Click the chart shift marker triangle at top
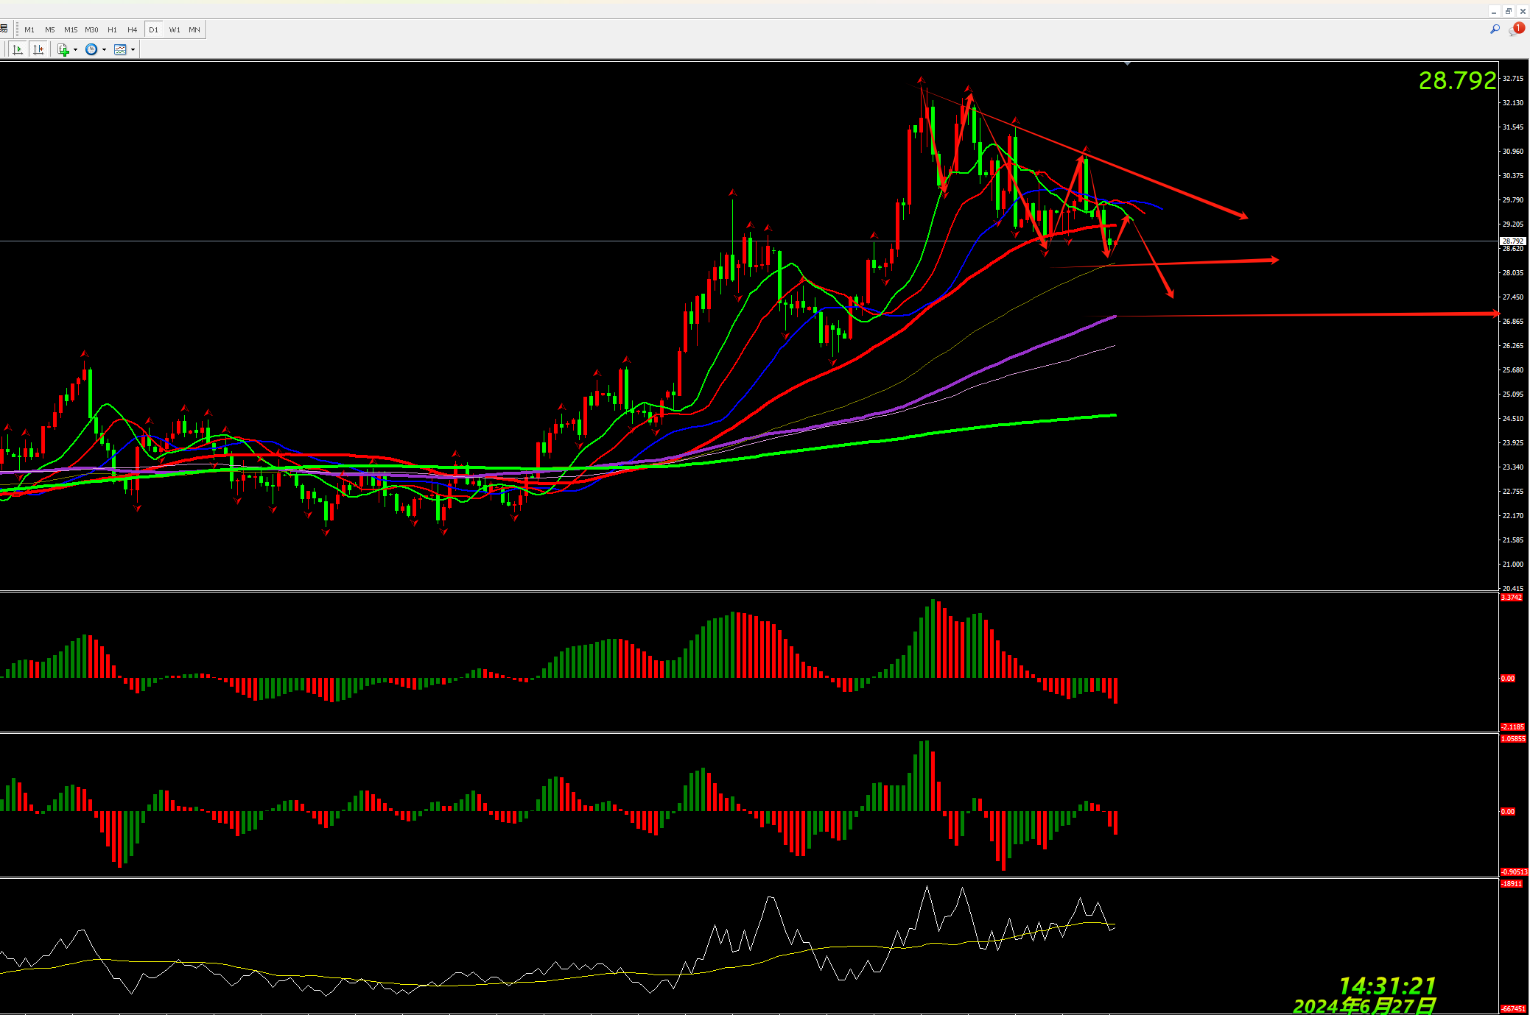The image size is (1530, 1015). click(1127, 64)
